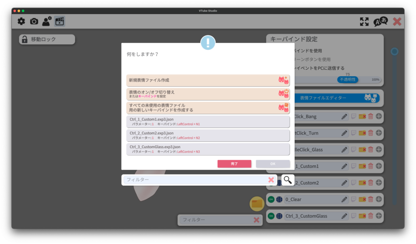Open the gear settings icon in top toolbar
Viewport: 416px width, 244px height.
point(21,21)
